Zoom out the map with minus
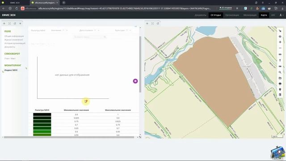This screenshot has height=161, width=286. pyautogui.click(x=280, y=48)
